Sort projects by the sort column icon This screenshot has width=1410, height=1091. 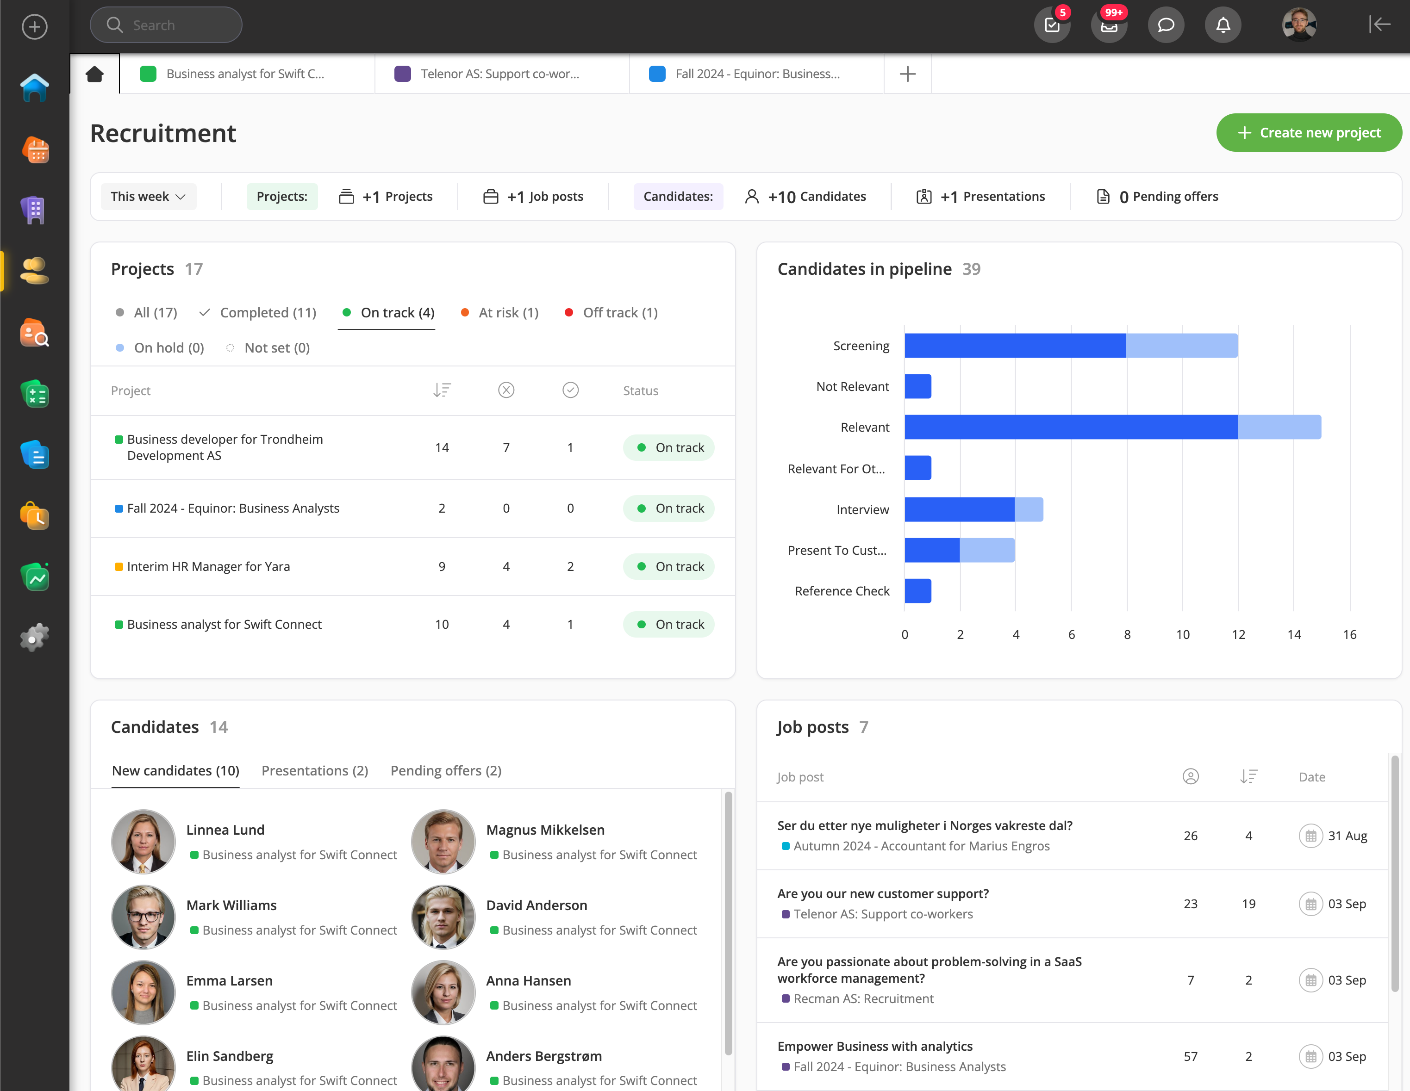(442, 391)
